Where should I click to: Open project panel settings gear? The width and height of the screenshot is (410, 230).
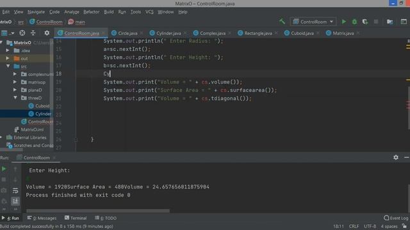coord(47,33)
